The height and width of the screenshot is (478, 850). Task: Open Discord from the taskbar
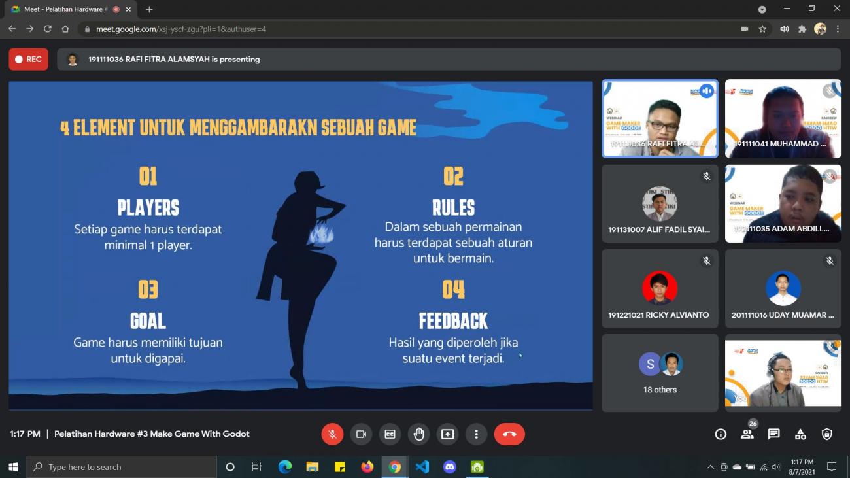click(449, 467)
